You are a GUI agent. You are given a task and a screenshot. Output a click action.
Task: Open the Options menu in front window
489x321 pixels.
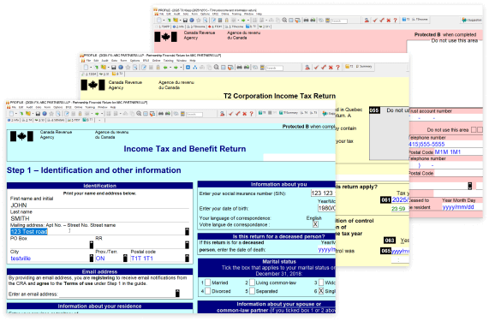57,107
